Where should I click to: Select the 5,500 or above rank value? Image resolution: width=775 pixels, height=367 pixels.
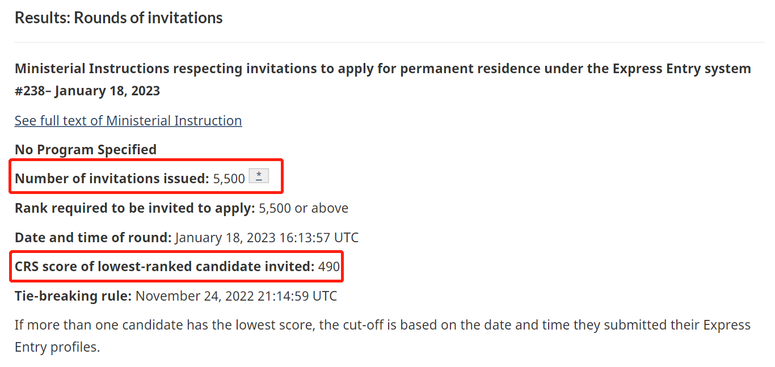coord(304,208)
